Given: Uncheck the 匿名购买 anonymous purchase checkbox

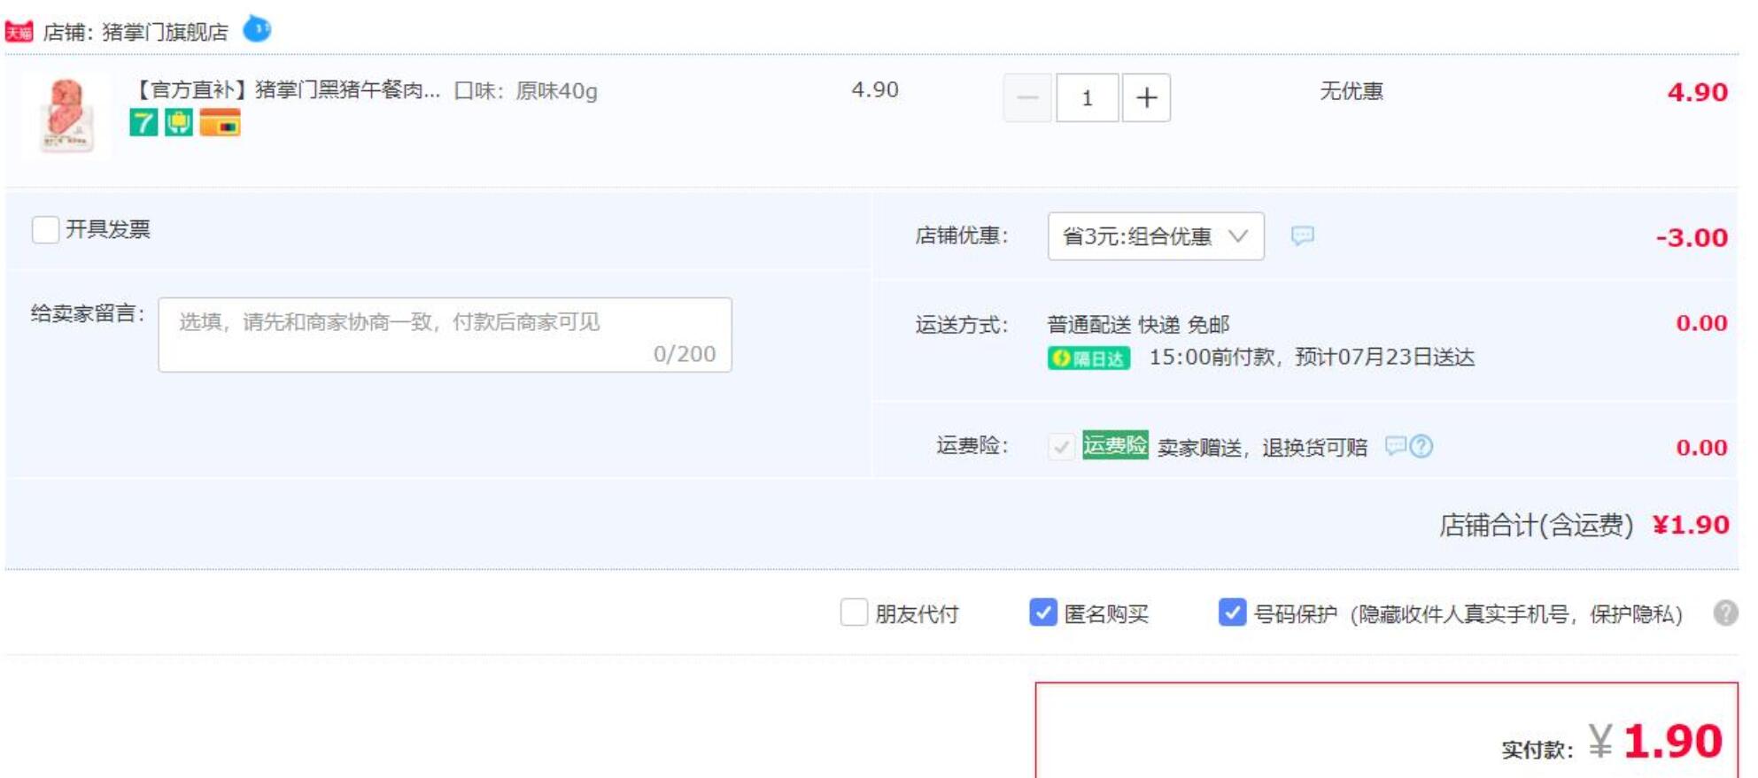Looking at the screenshot, I should pyautogui.click(x=1043, y=612).
